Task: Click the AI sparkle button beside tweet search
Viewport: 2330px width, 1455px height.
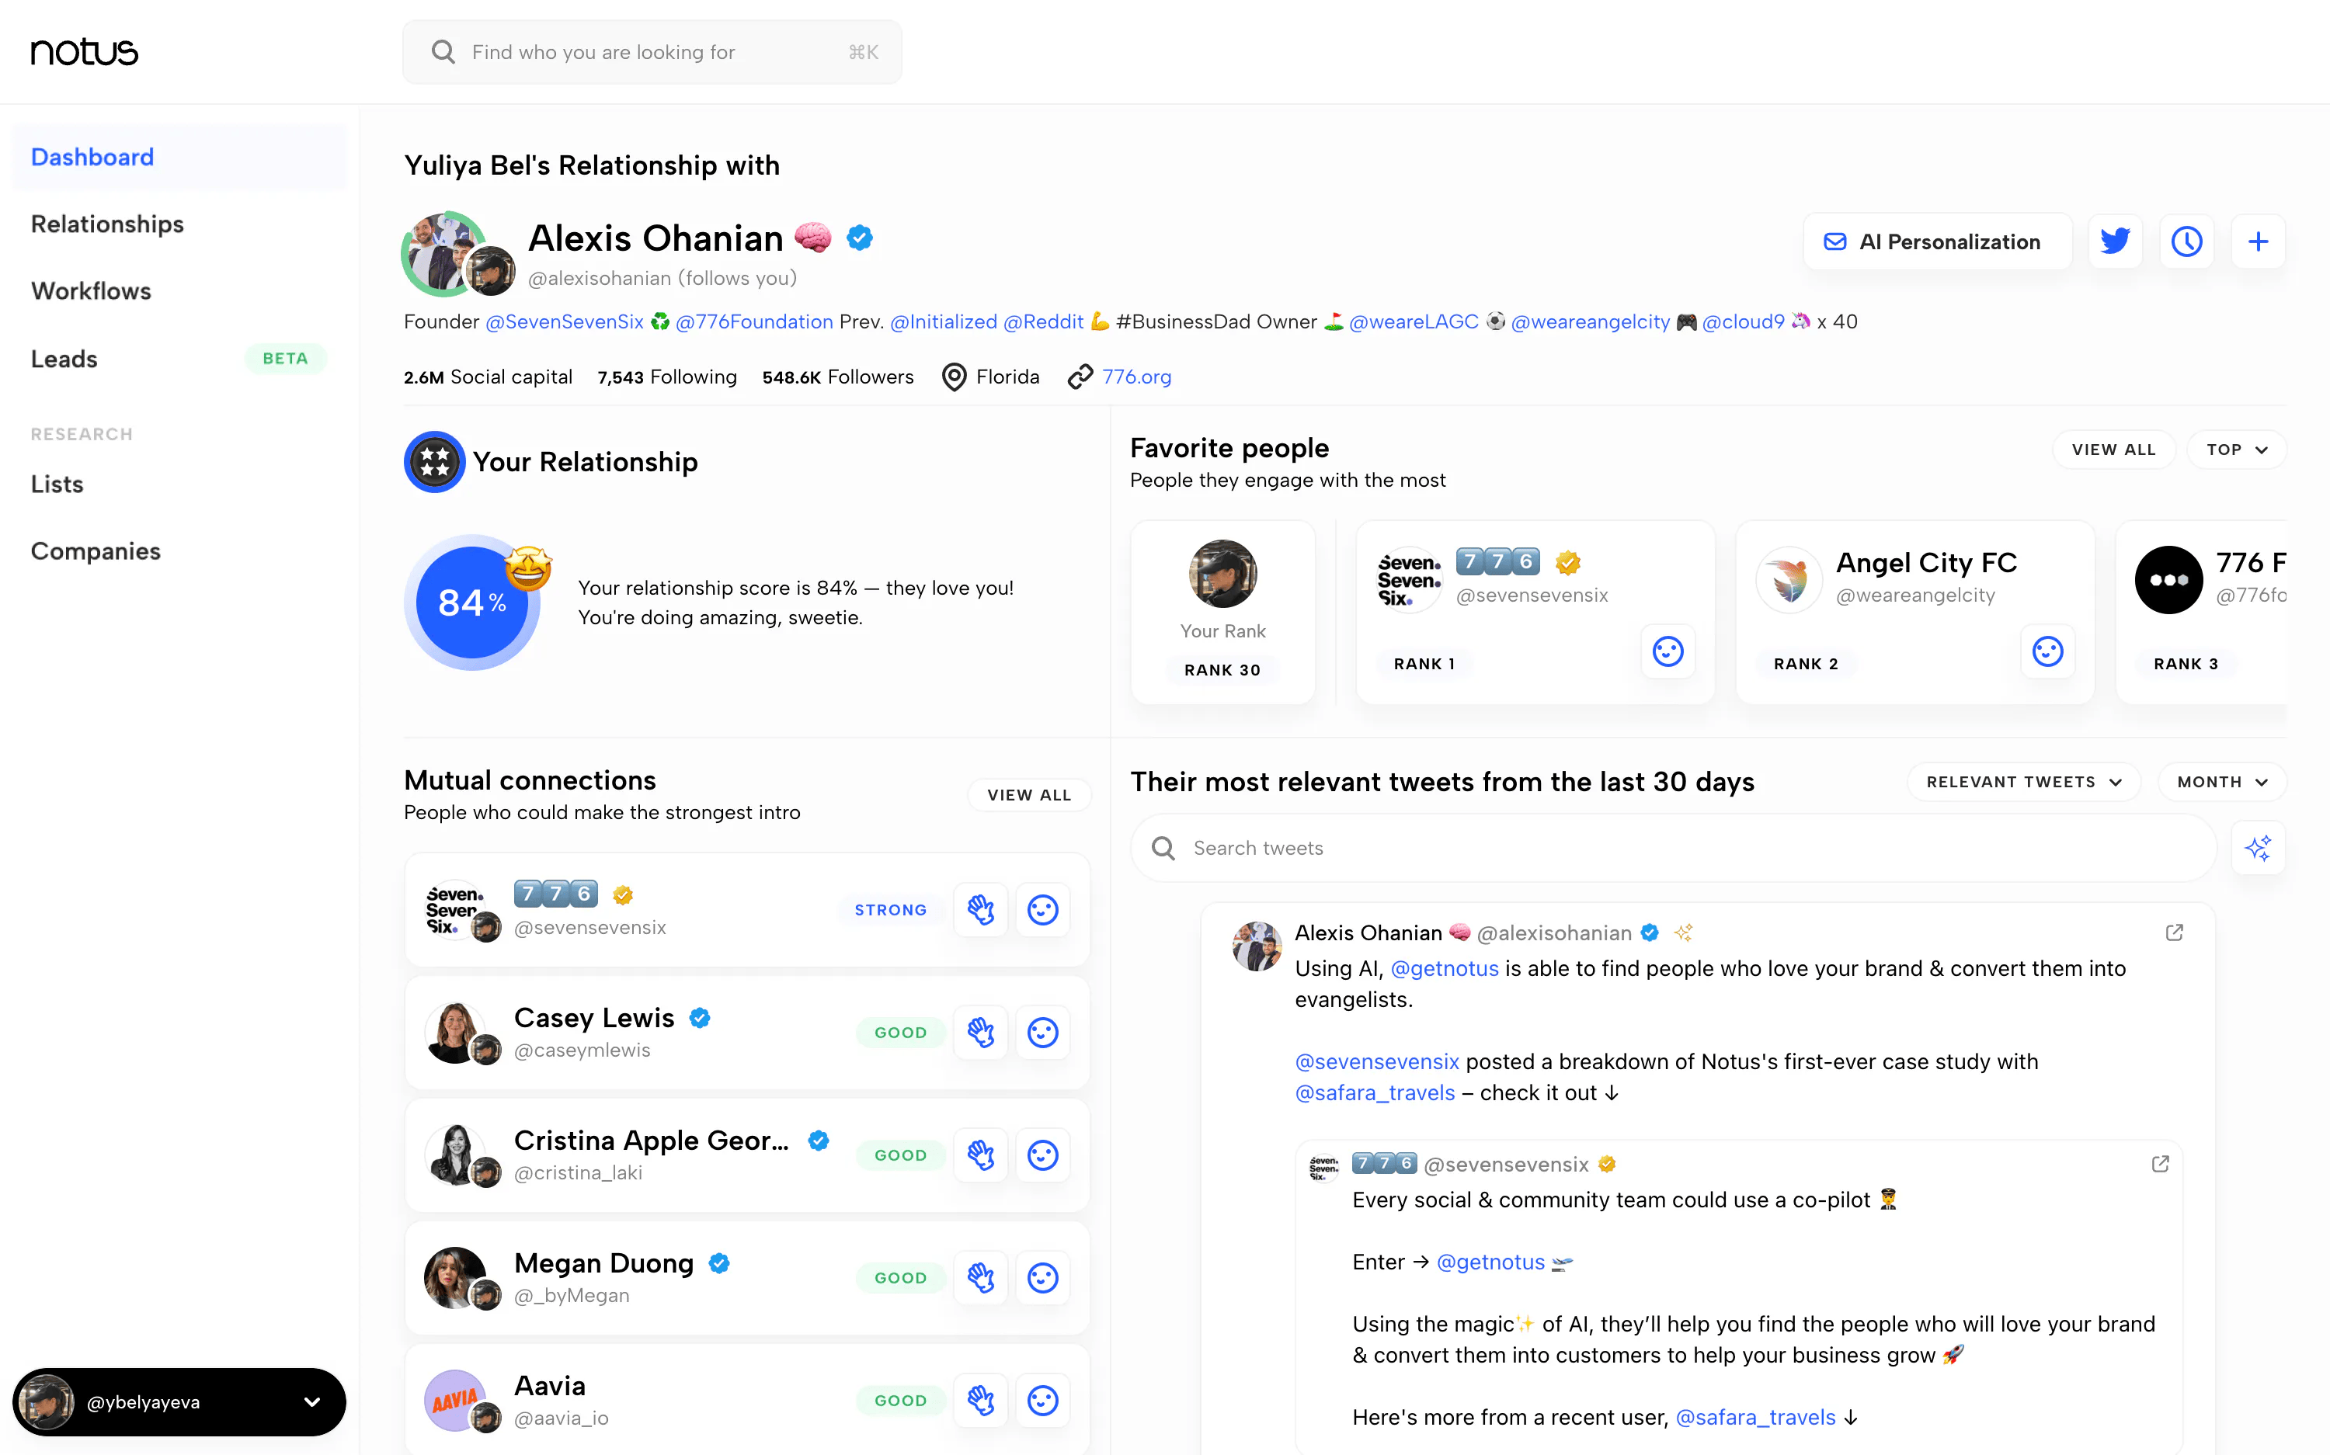Action: point(2258,848)
